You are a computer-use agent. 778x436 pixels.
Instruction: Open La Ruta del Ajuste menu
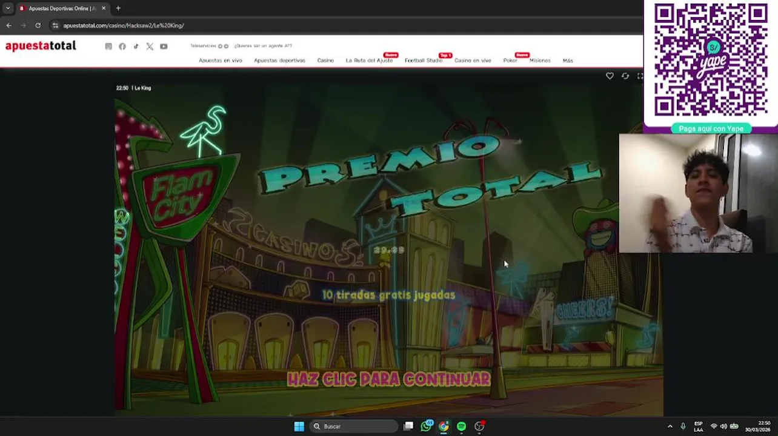pyautogui.click(x=369, y=61)
